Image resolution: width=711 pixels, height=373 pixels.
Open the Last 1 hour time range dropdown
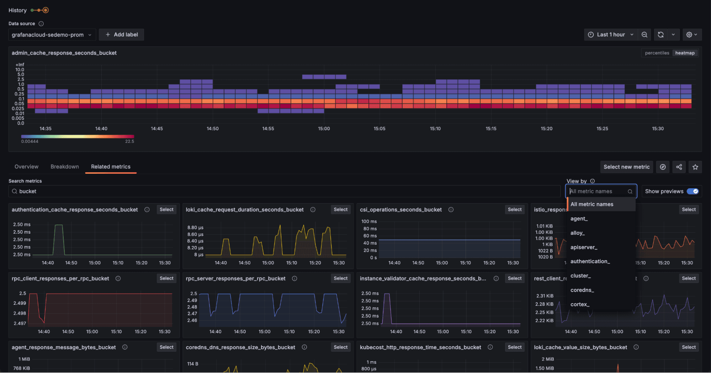tap(610, 34)
